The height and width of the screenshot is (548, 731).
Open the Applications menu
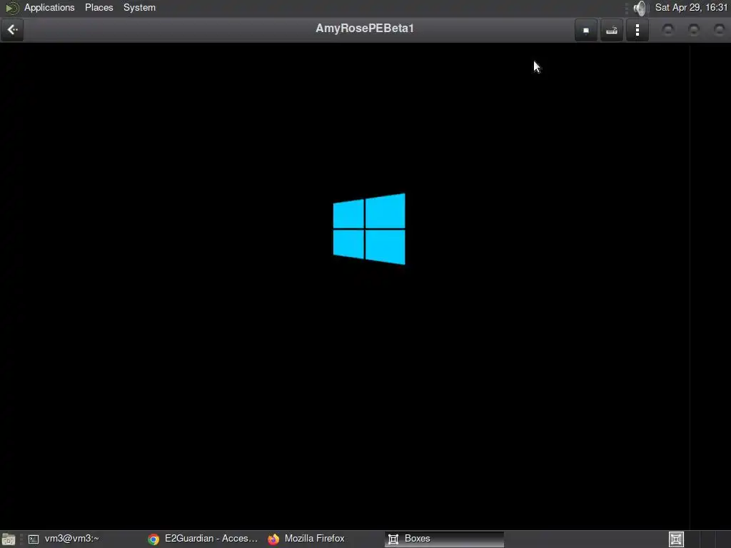click(x=49, y=7)
